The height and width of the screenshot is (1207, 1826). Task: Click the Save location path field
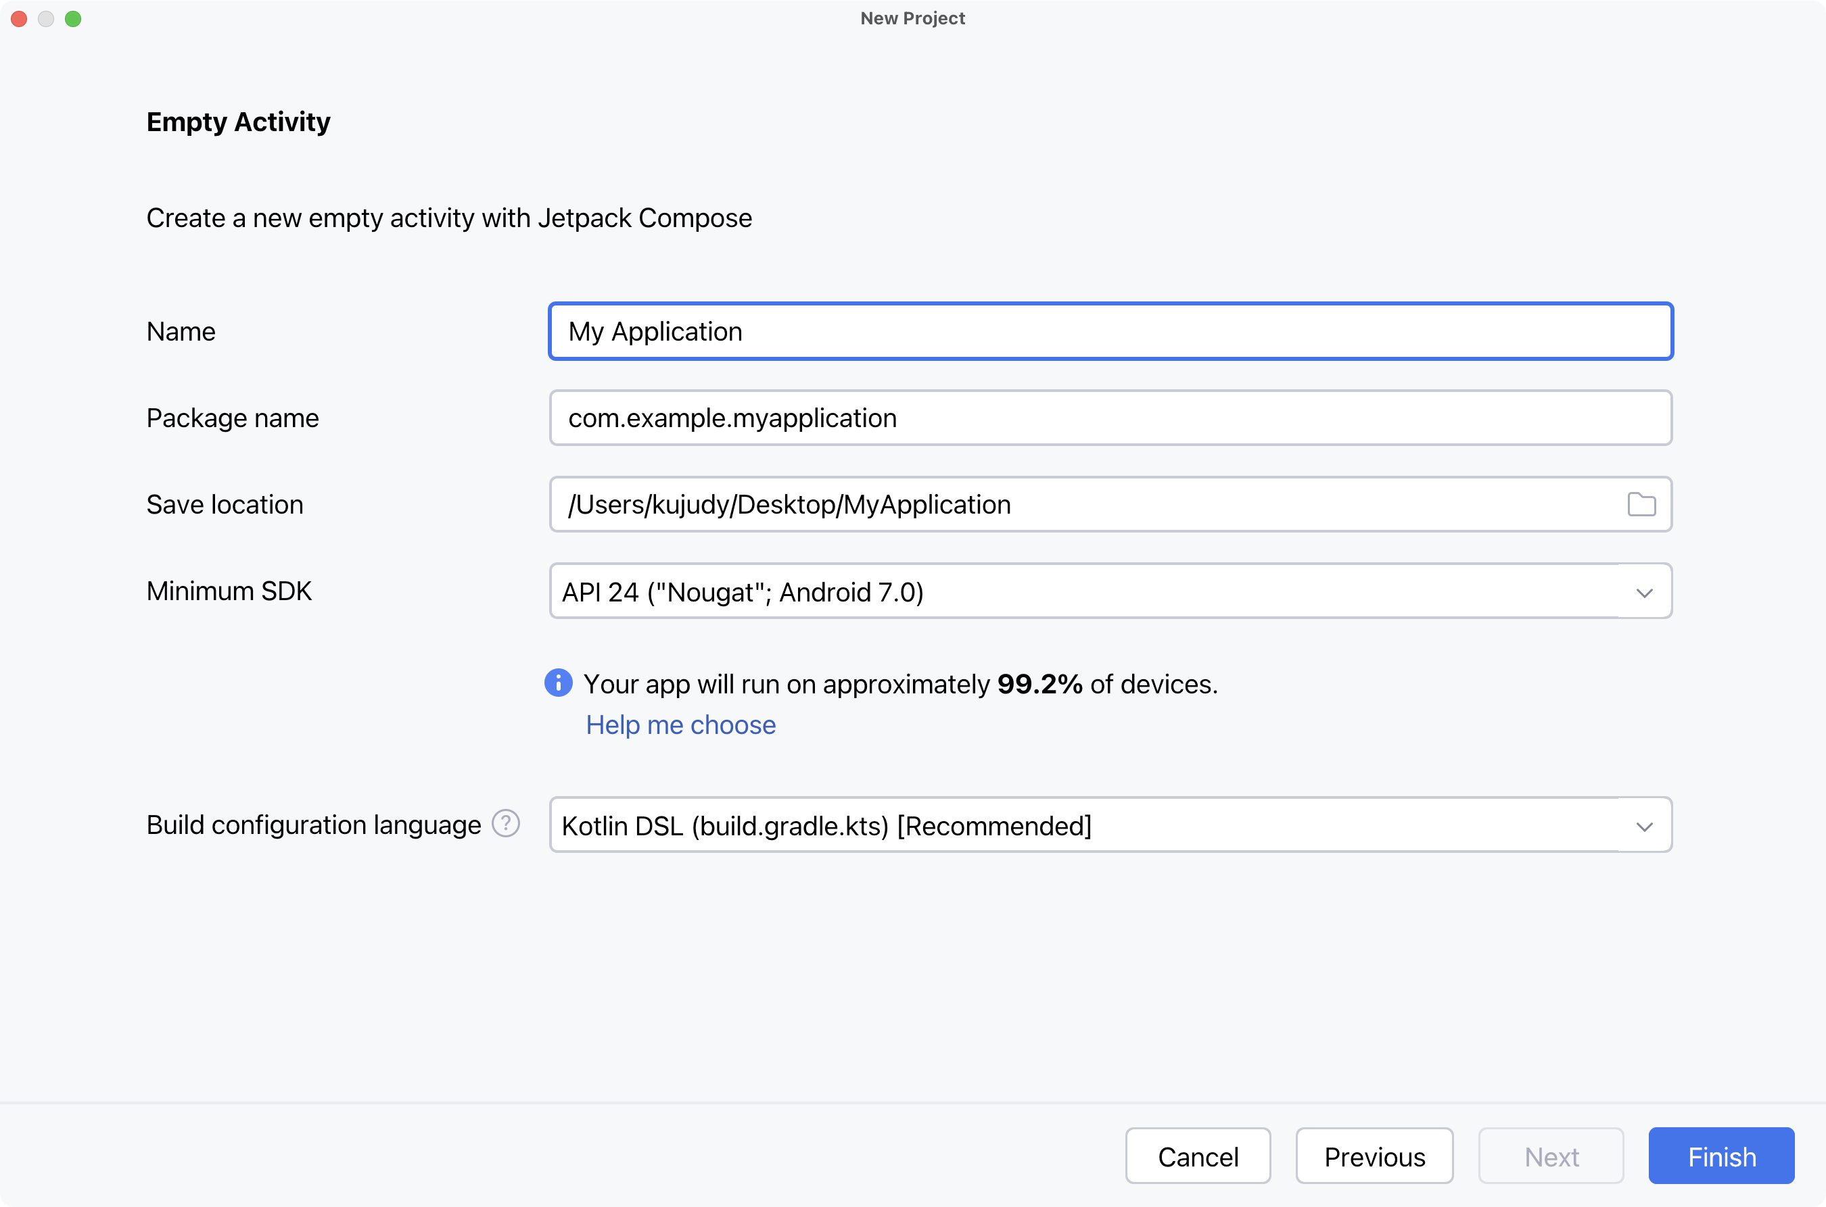[1078, 505]
